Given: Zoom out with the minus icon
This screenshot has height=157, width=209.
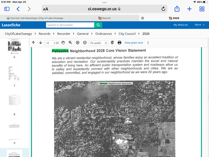Looking at the screenshot, I should point(85,43).
